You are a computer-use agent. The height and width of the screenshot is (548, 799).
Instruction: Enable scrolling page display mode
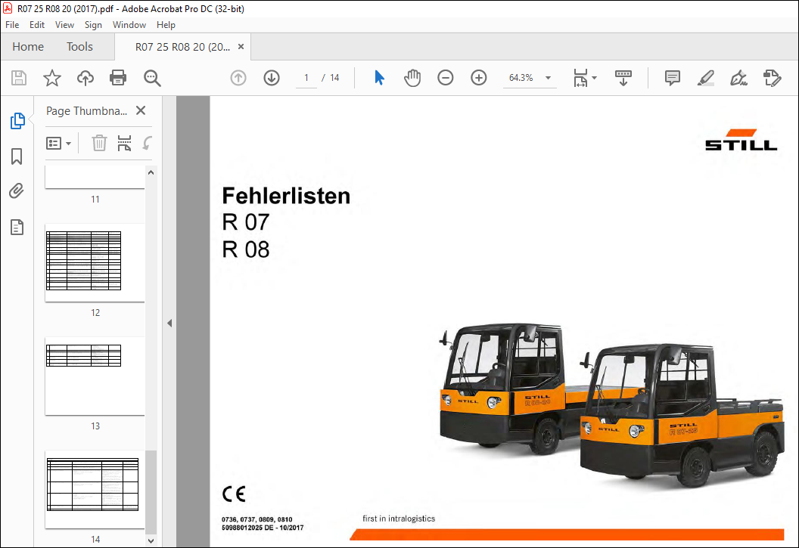pos(623,78)
